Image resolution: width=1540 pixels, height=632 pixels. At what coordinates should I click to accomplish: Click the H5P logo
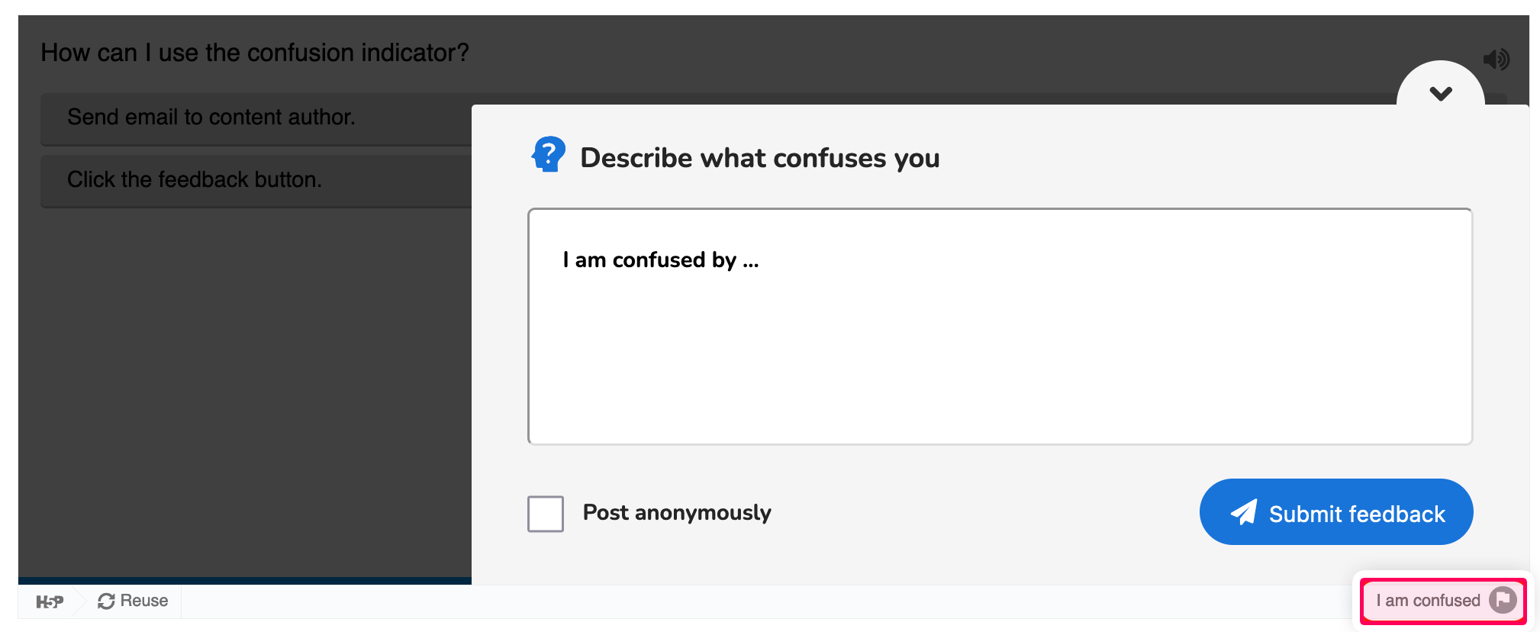(49, 601)
